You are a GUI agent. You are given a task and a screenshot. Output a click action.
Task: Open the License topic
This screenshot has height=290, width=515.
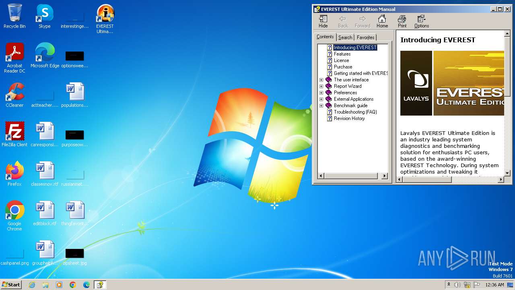click(341, 60)
